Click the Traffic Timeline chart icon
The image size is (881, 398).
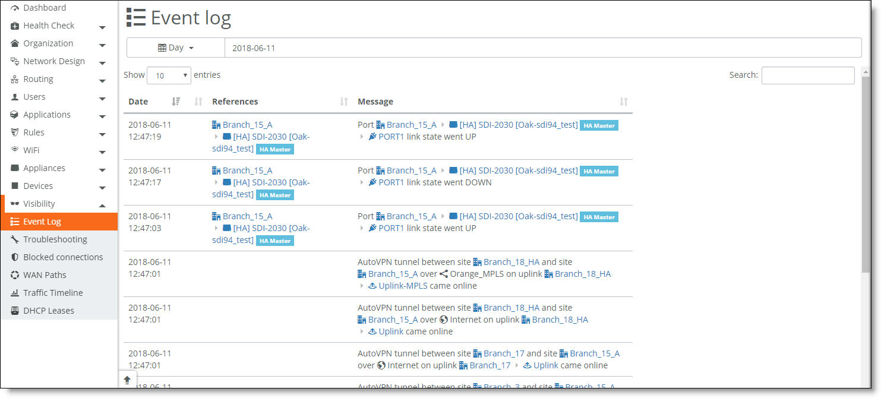[15, 293]
